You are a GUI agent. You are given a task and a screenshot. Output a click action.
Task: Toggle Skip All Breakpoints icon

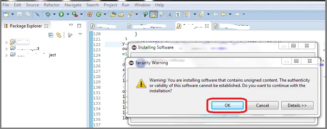37,14
